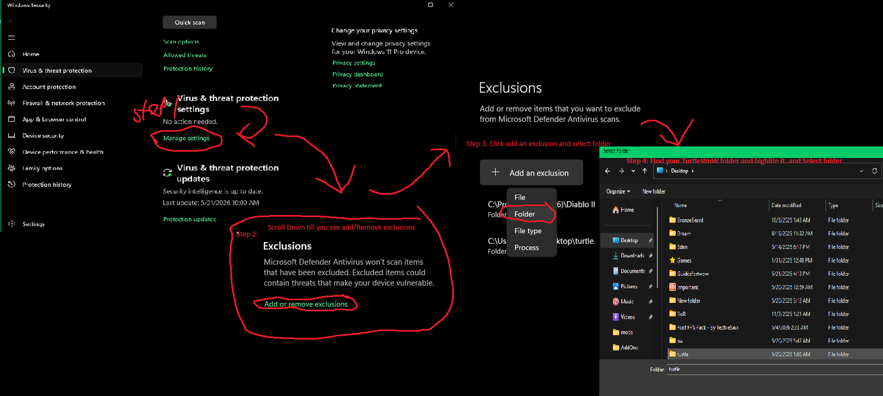The height and width of the screenshot is (396, 883).
Task: Select Virus & threat protection in the sidebar
Action: [x=73, y=71]
